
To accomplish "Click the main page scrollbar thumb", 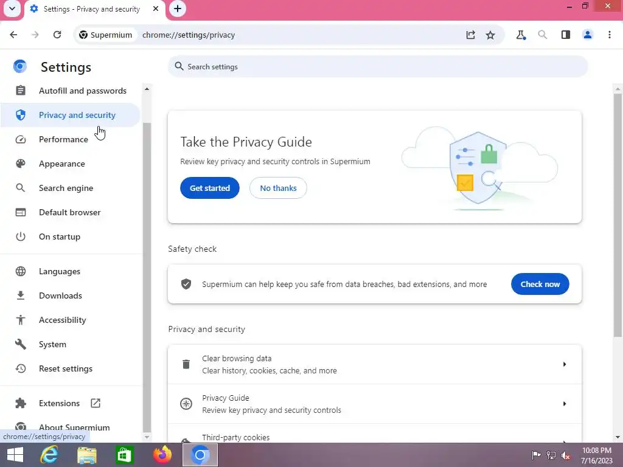I will (x=618, y=215).
